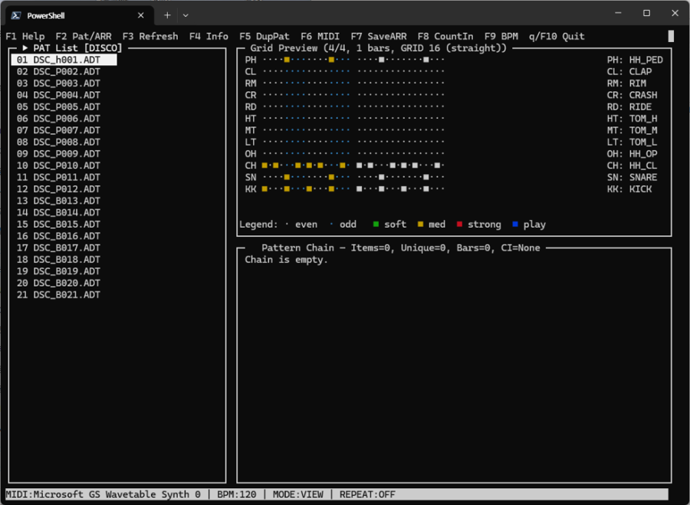Screen dimensions: 690x505
Task: Collapse PAT List using its triangle marker
Action: (24, 47)
